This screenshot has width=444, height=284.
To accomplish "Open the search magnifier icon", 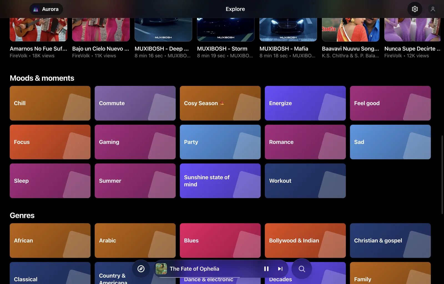I will click(302, 269).
